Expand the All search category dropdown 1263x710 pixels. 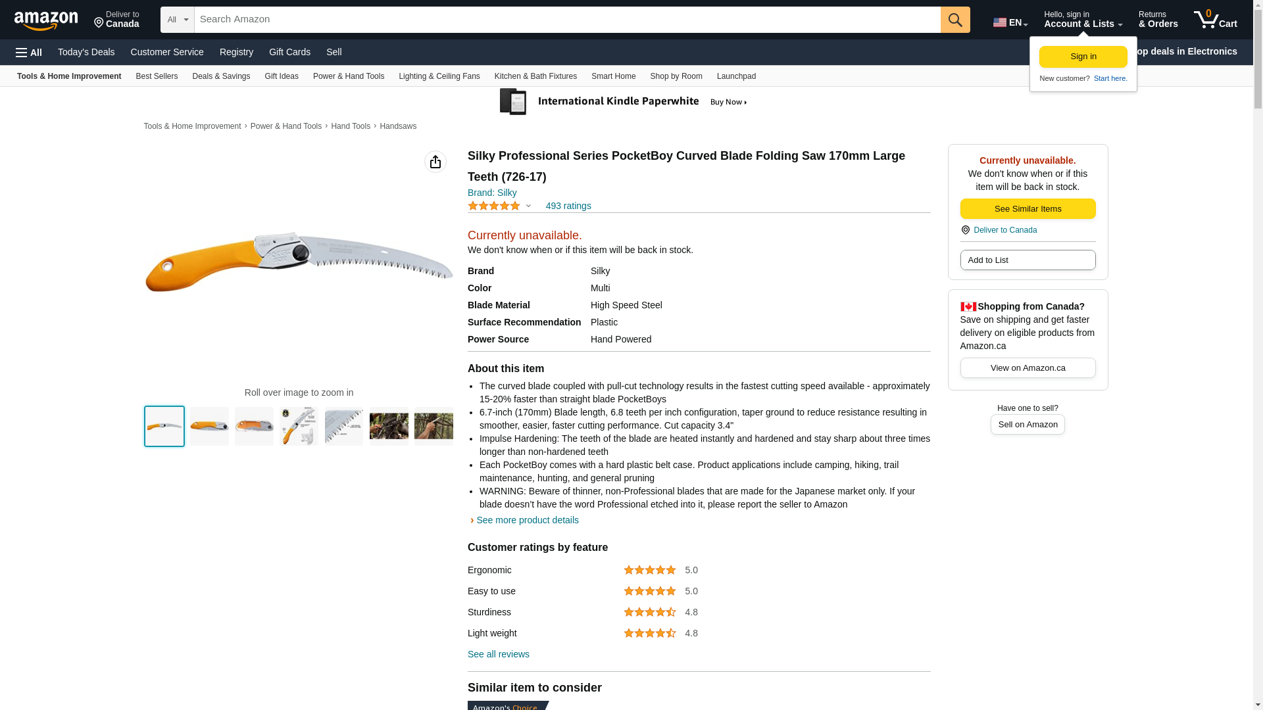coord(178,20)
